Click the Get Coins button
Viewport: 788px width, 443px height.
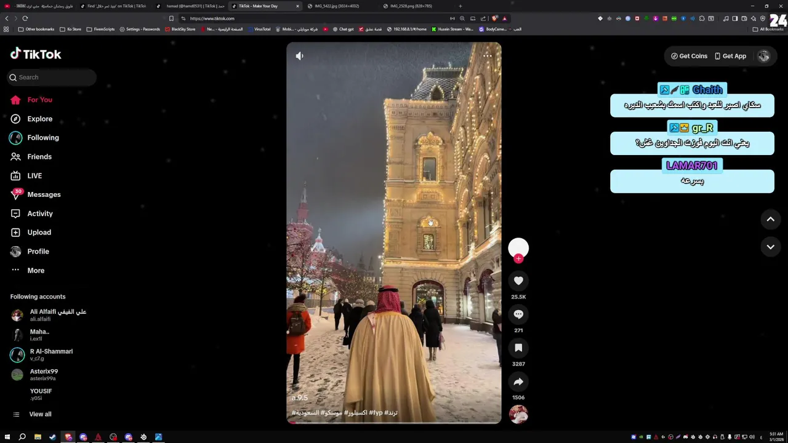click(x=689, y=56)
